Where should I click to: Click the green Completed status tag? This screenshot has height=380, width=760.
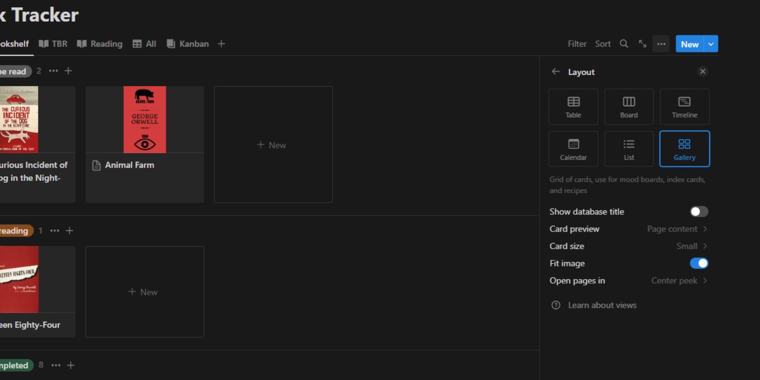[x=16, y=365]
